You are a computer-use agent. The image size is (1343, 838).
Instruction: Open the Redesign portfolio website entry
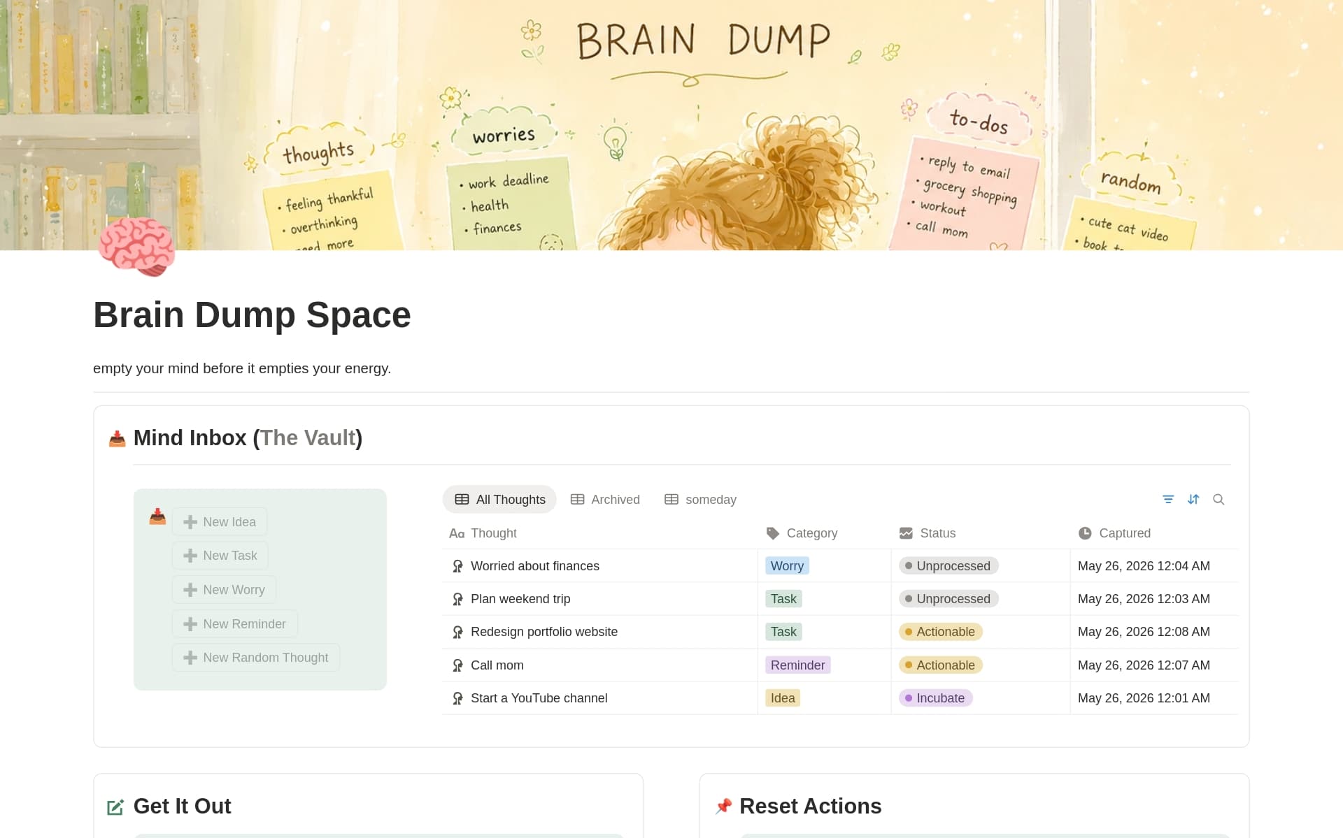pos(544,632)
